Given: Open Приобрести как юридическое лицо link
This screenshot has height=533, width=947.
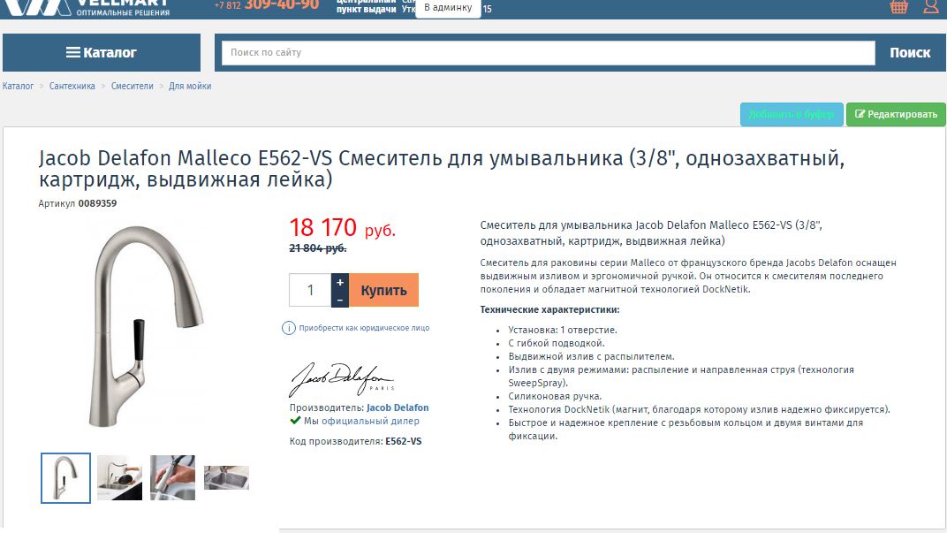Looking at the screenshot, I should (x=364, y=328).
